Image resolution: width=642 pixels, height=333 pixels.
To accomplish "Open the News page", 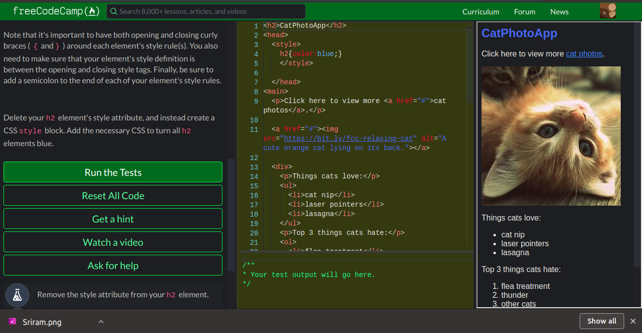I will tap(559, 11).
